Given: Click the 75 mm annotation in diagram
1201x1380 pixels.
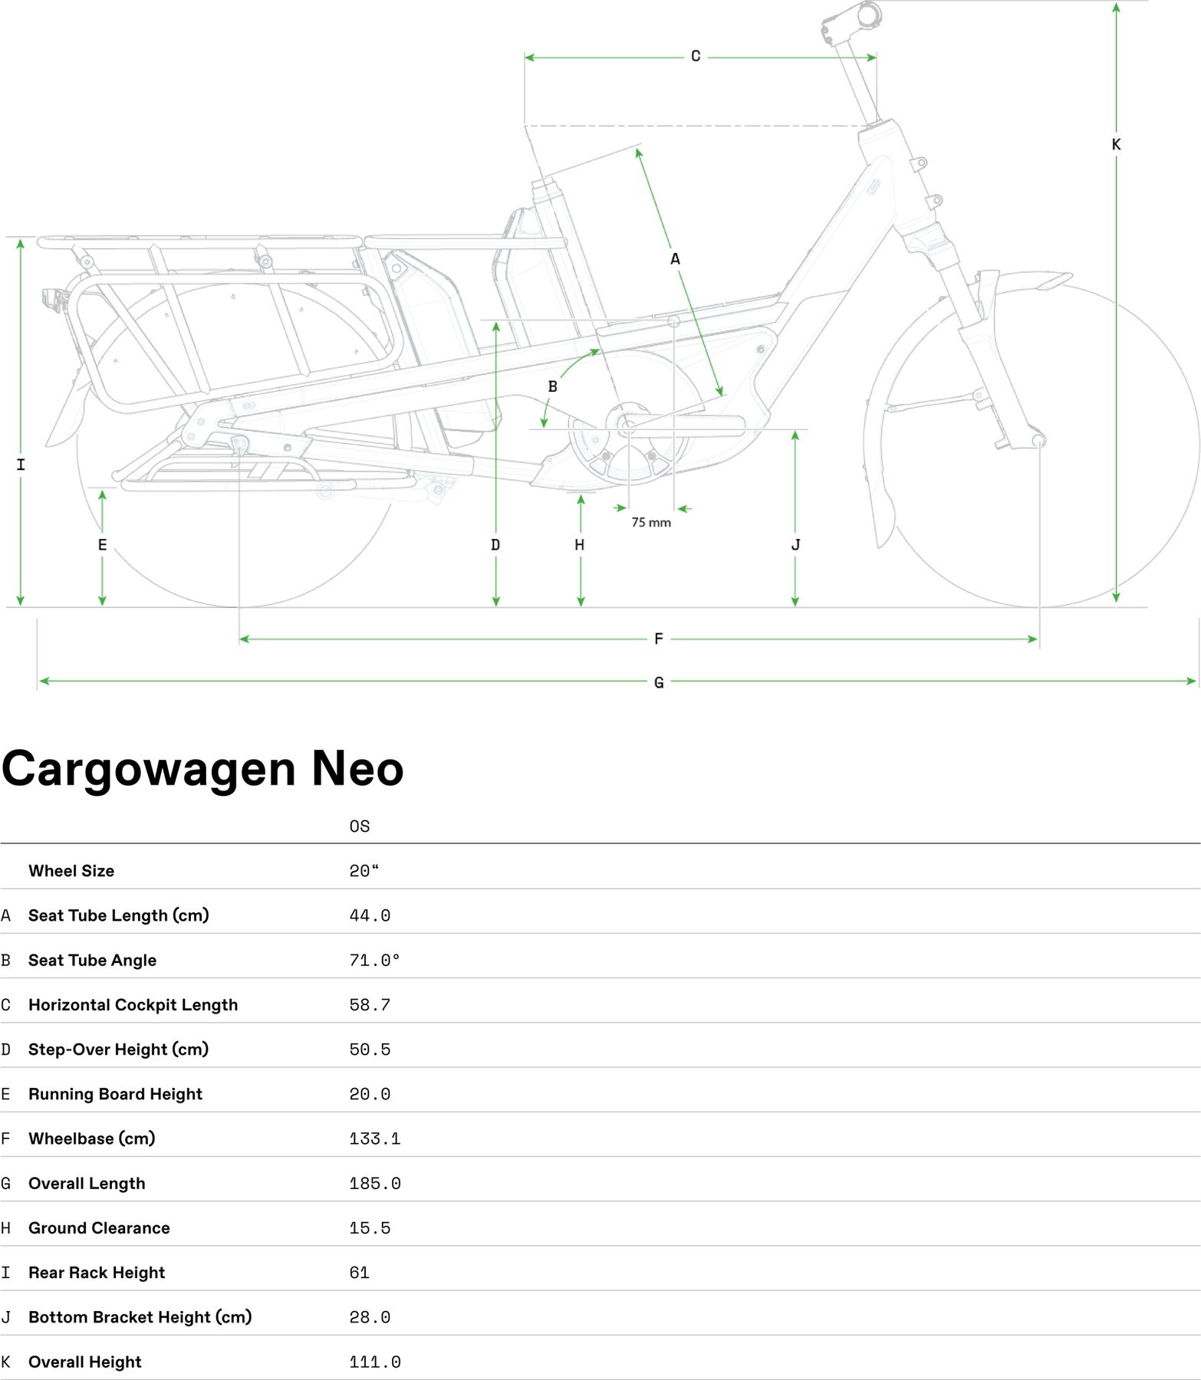Looking at the screenshot, I should pos(651,522).
